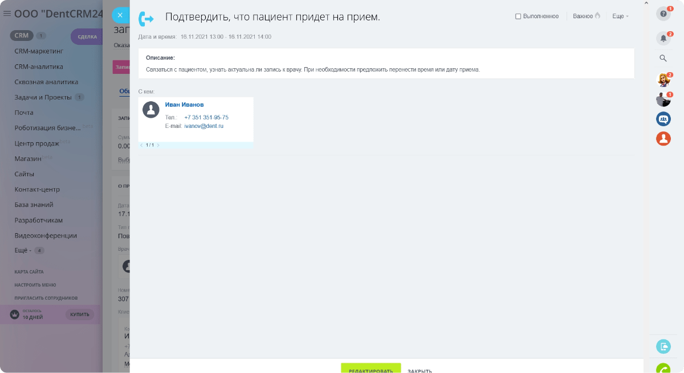The image size is (684, 373).
Task: Close the side panel with blue X button
Action: 120,15
